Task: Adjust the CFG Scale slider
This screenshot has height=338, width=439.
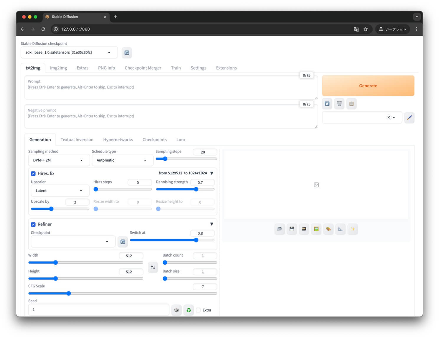Action: pyautogui.click(x=123, y=293)
